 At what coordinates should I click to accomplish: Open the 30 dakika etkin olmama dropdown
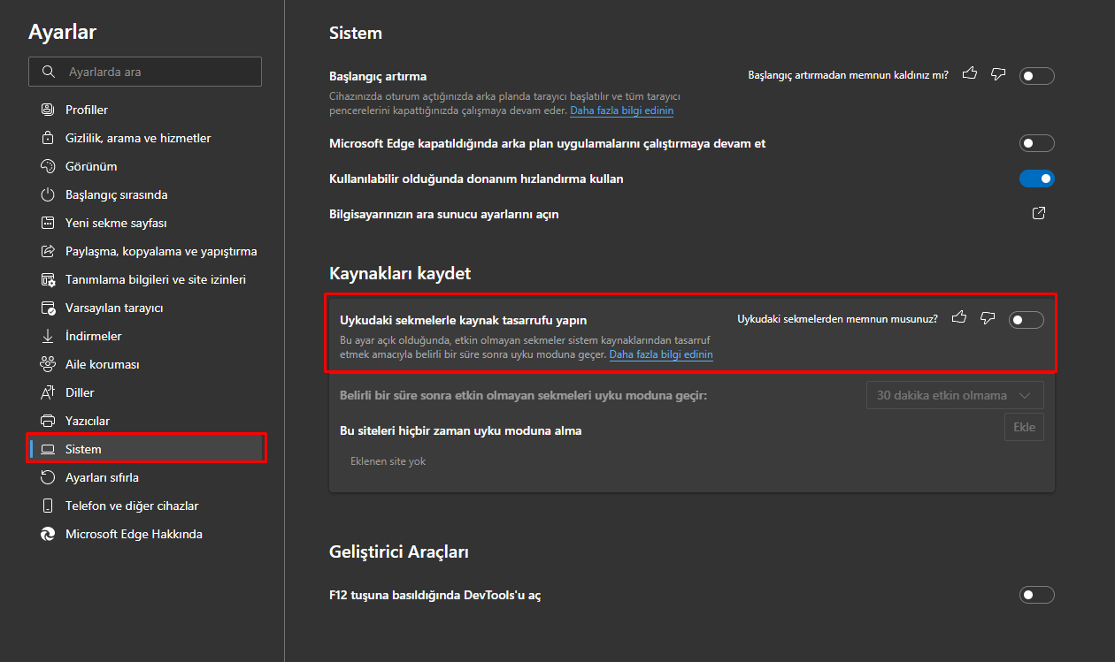pos(955,395)
